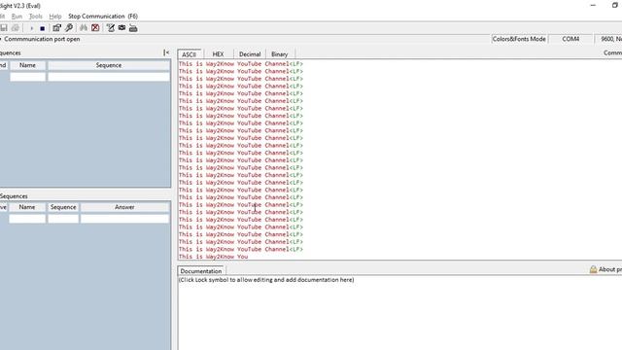Viewport: 622px width, 350px height.
Task: Collapse the Send Sequences panel arrow
Action: point(166,52)
